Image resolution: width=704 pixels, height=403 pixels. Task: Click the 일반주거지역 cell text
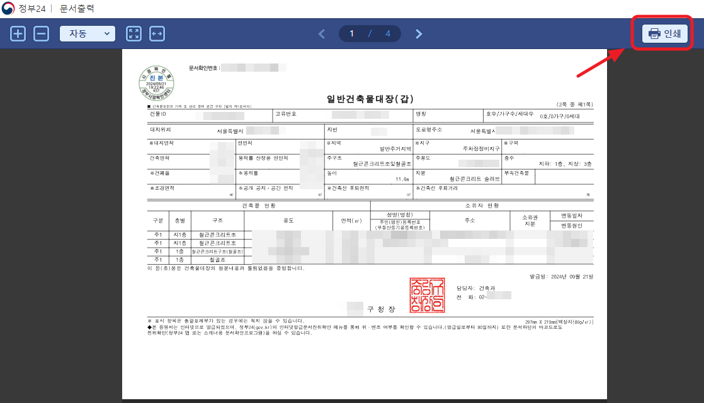395,149
